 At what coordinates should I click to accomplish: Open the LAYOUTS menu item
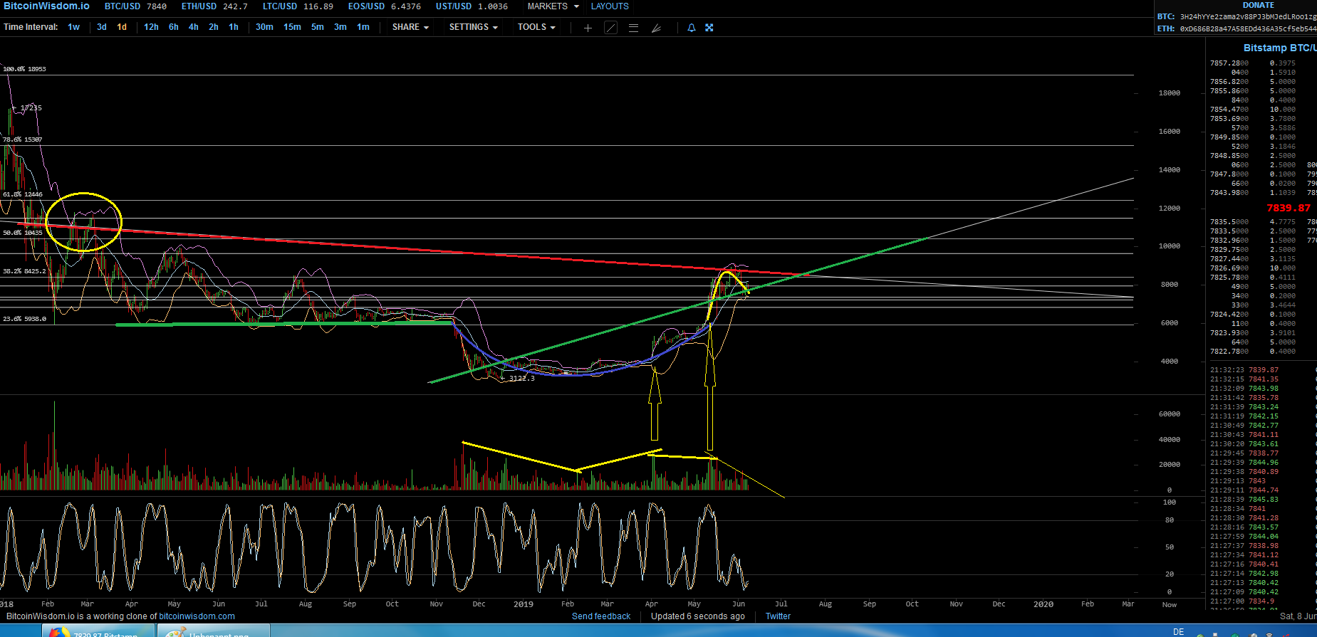610,6
